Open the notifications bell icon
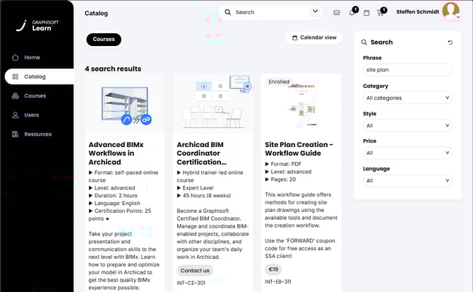Image resolution: width=473 pixels, height=292 pixels. (352, 12)
